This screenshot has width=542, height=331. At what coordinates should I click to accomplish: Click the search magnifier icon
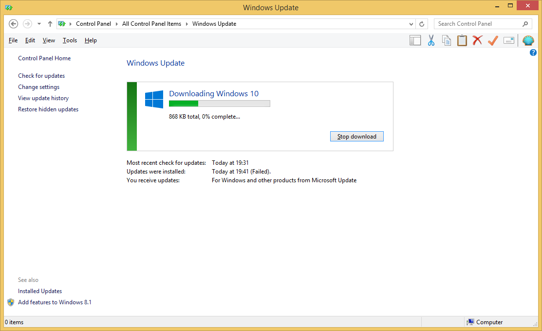tap(525, 24)
